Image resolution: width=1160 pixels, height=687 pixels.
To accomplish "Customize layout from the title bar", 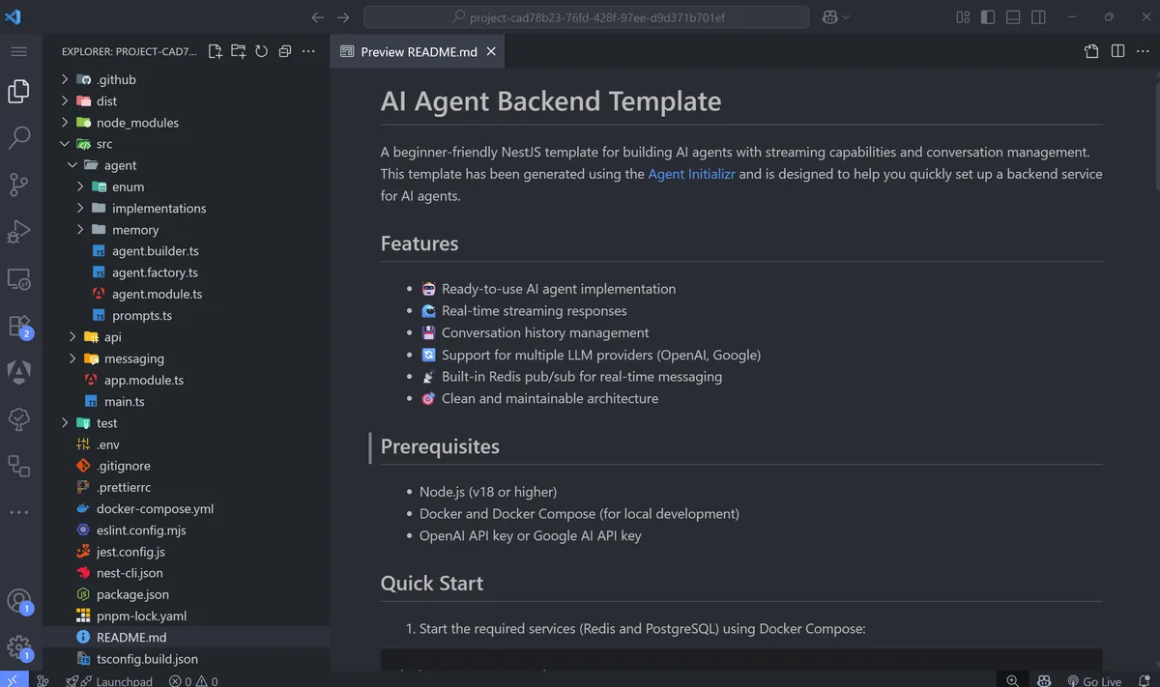I will pyautogui.click(x=963, y=17).
